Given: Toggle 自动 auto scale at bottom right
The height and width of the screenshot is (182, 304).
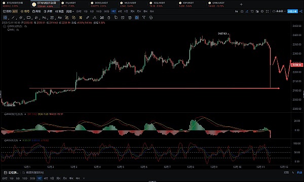Looking at the screenshot, I should [x=299, y=172].
